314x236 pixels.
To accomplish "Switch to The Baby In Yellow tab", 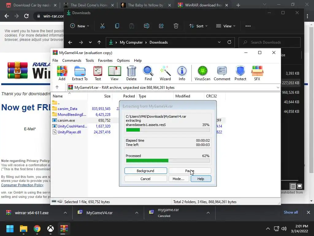I will (x=146, y=5).
